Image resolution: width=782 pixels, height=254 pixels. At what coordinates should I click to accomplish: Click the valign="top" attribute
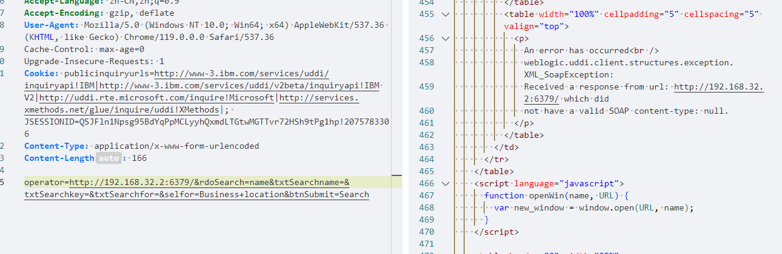coord(533,26)
